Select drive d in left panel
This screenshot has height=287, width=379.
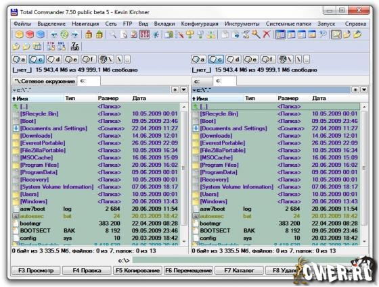tap(53, 59)
